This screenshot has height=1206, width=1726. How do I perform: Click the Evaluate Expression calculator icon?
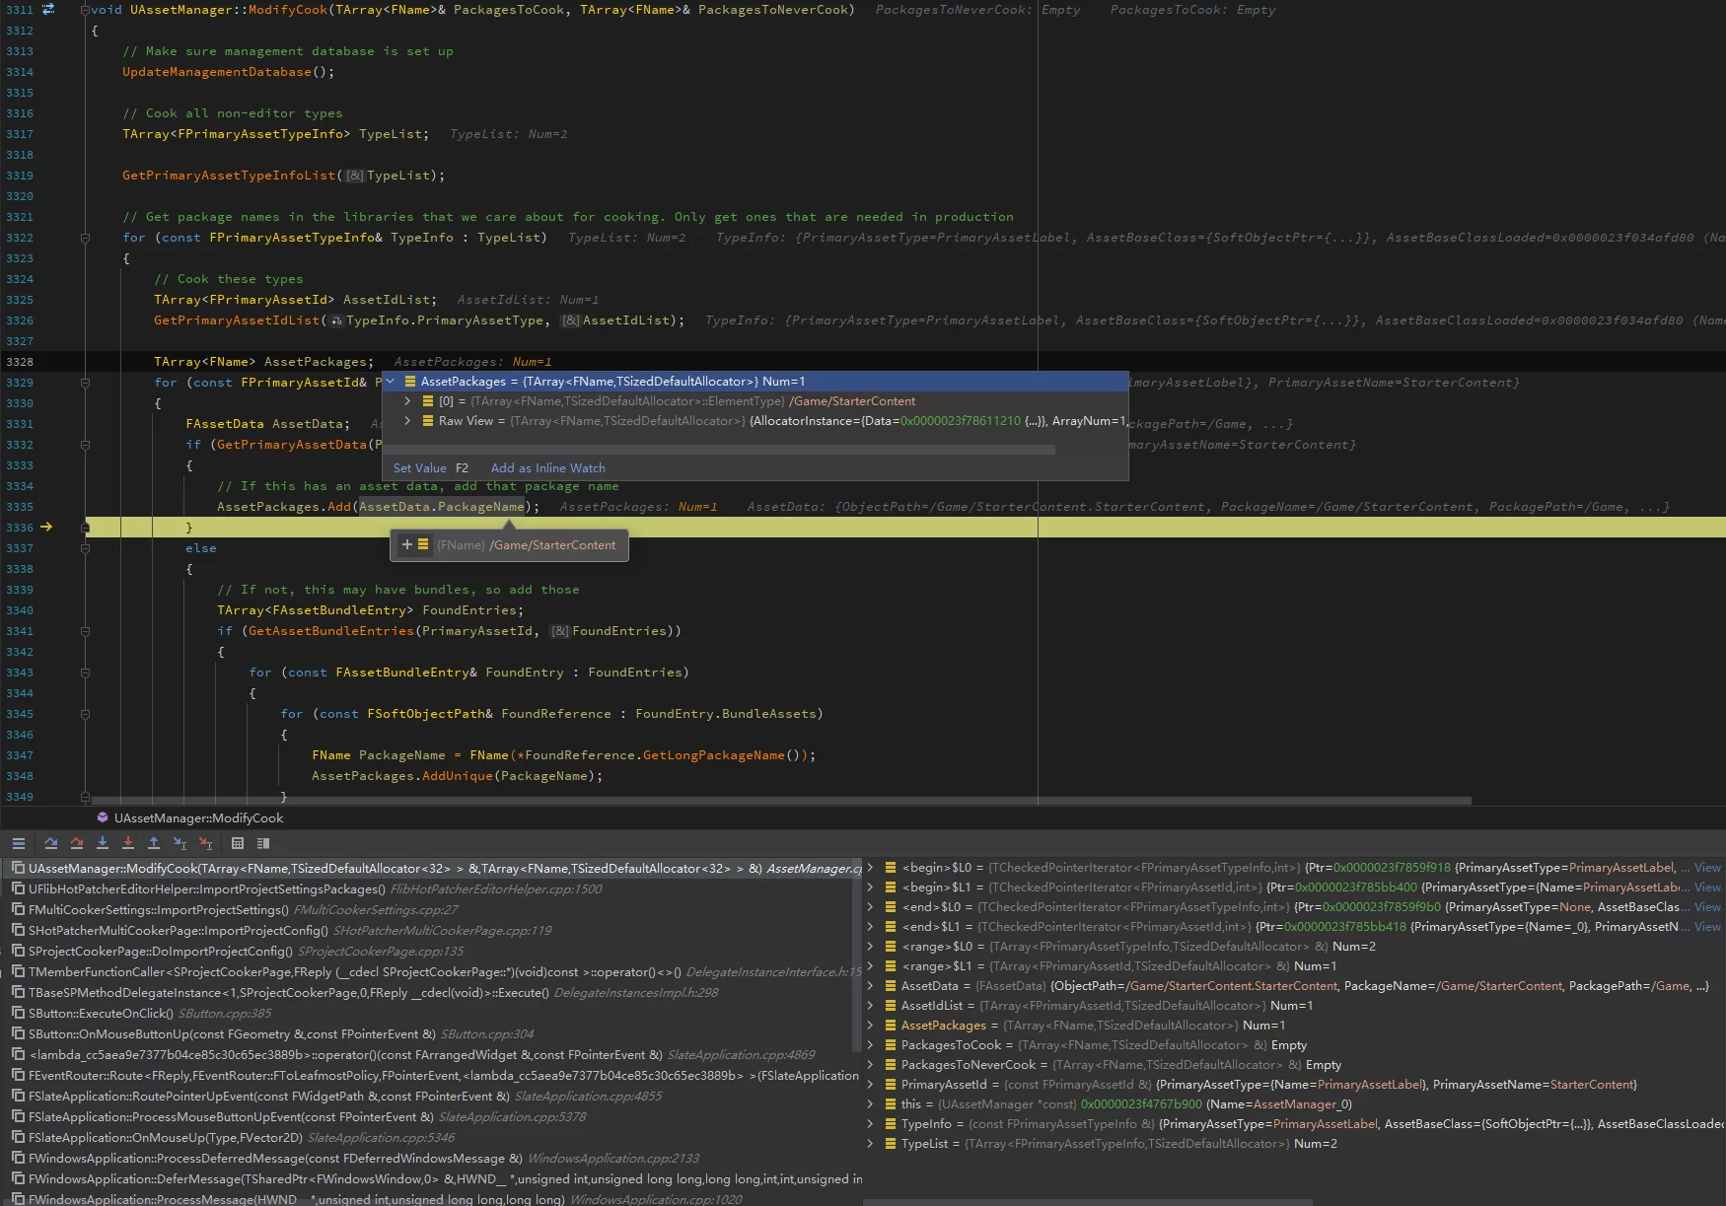coord(238,843)
